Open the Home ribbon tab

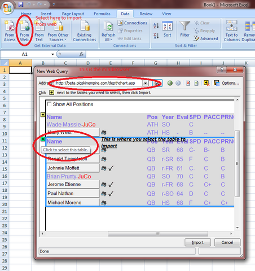pos(26,14)
